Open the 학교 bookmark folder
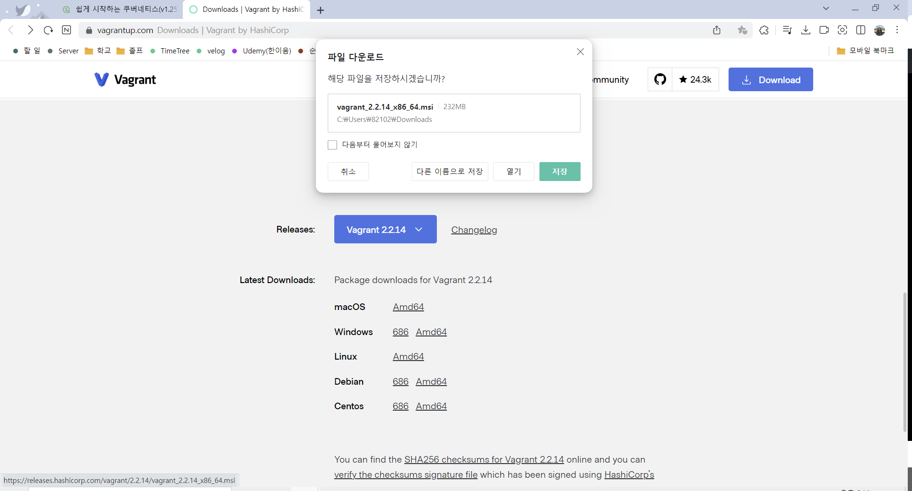912x491 pixels. (98, 51)
